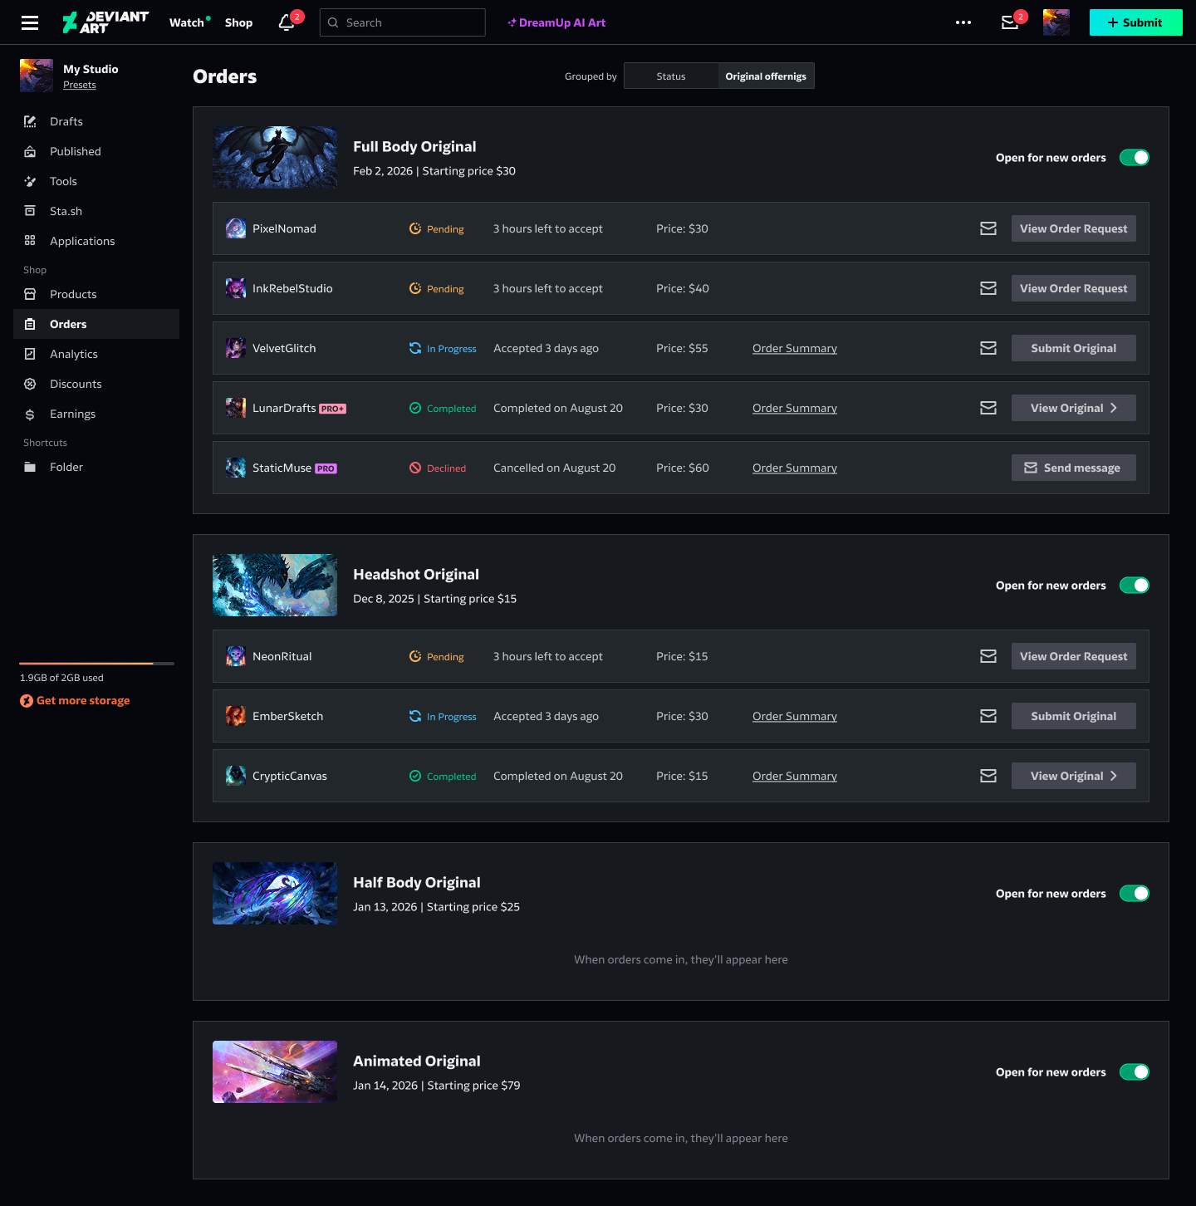Switch grouping to Status tab
Screen dimensions: 1196x1206
click(x=671, y=76)
